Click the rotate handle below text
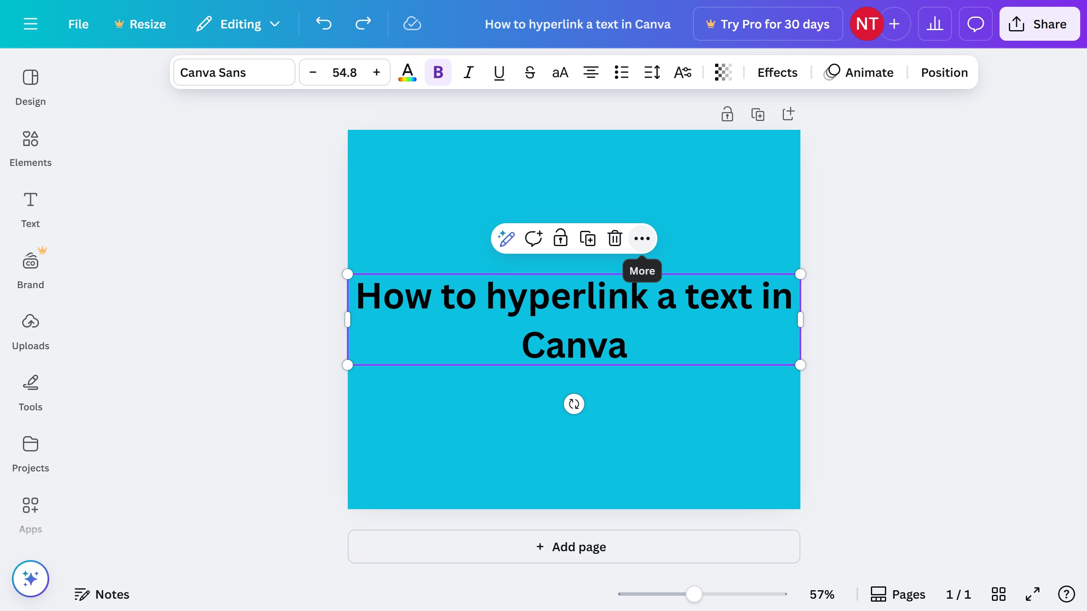The width and height of the screenshot is (1087, 611). point(574,404)
